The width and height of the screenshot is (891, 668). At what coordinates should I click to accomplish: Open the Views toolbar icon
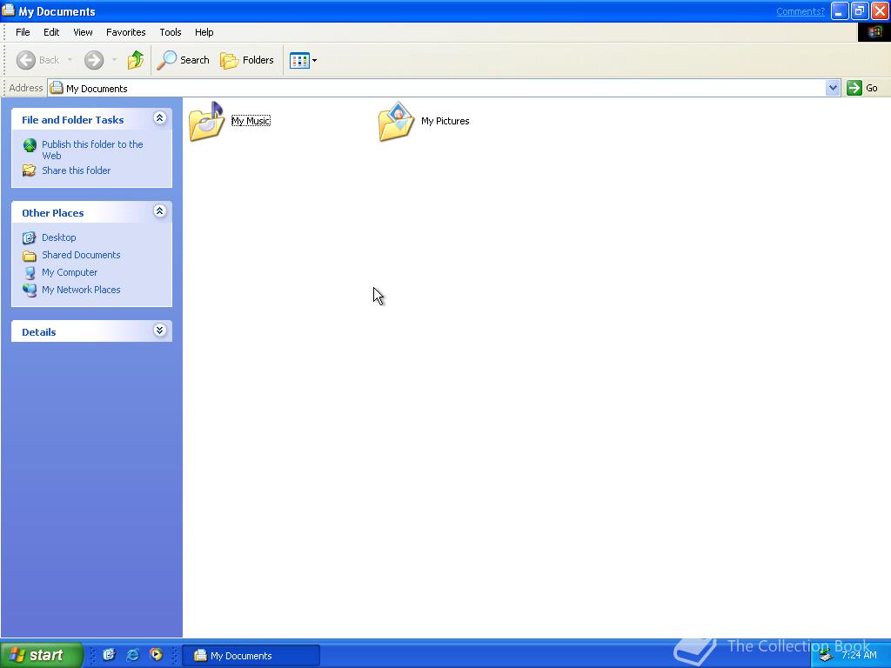(x=299, y=60)
